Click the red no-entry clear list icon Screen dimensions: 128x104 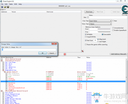(x=65, y=54)
